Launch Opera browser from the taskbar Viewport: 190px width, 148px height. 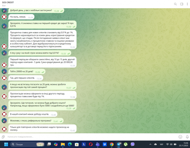pos(91,144)
